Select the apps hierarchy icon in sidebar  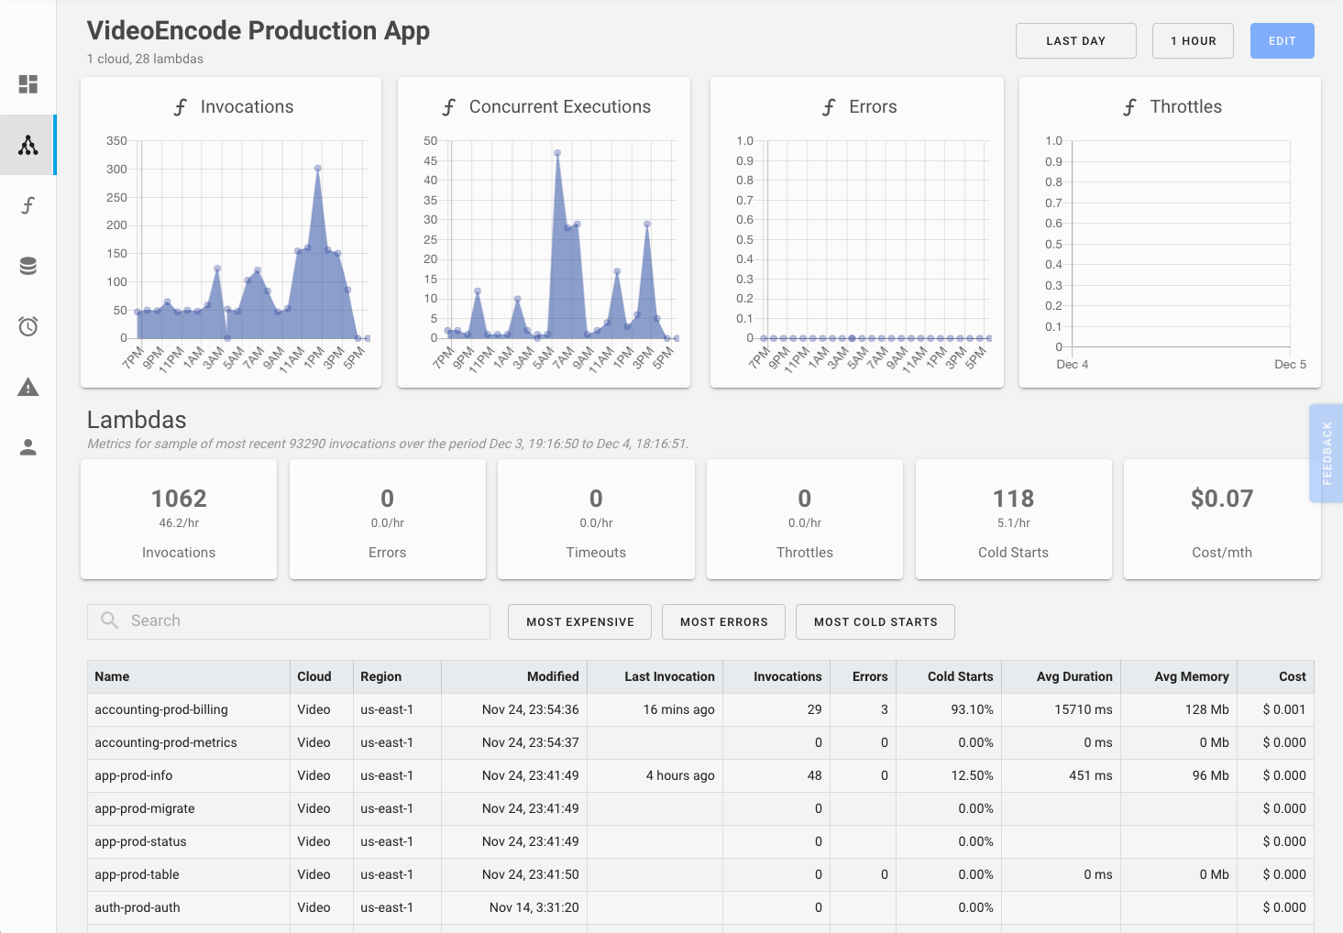(28, 145)
